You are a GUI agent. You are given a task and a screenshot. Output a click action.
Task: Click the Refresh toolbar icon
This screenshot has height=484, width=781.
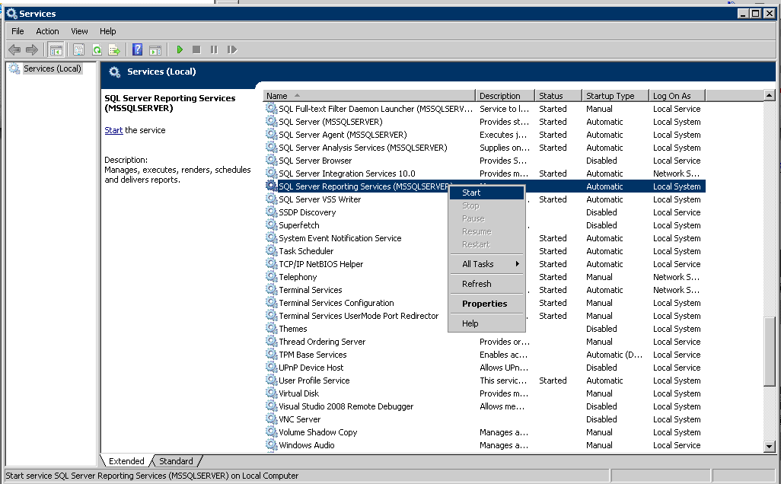(x=97, y=49)
